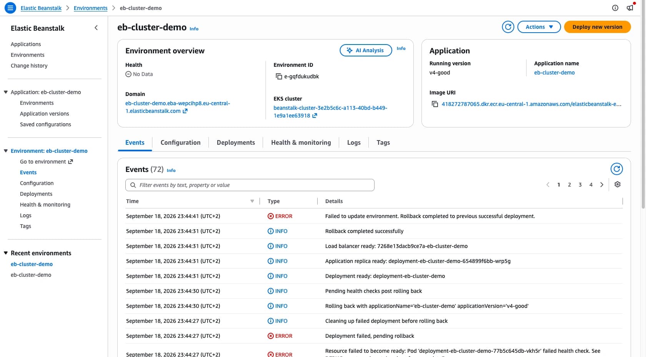Click Deploy new version button
The width and height of the screenshot is (646, 357).
point(597,27)
